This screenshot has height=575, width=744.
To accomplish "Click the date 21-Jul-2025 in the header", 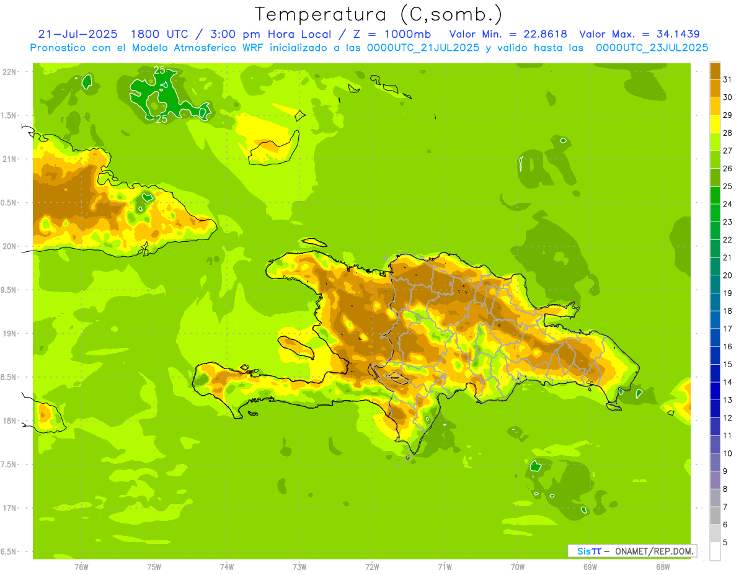I will coord(77,34).
